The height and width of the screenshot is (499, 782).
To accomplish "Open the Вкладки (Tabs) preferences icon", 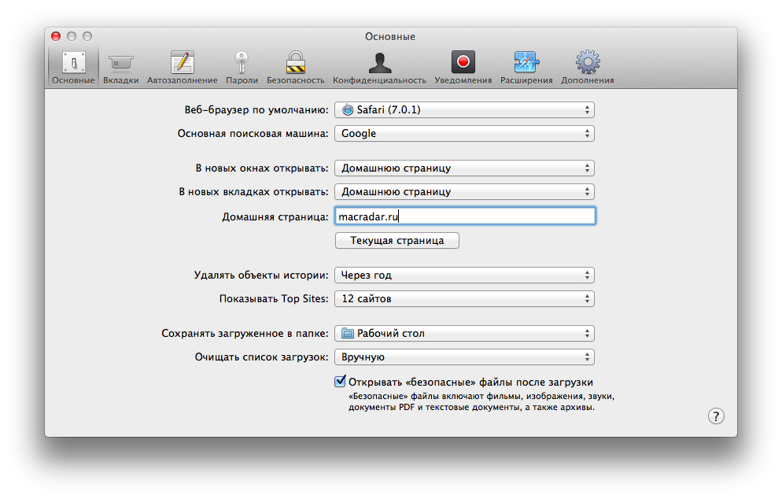I will 120,63.
